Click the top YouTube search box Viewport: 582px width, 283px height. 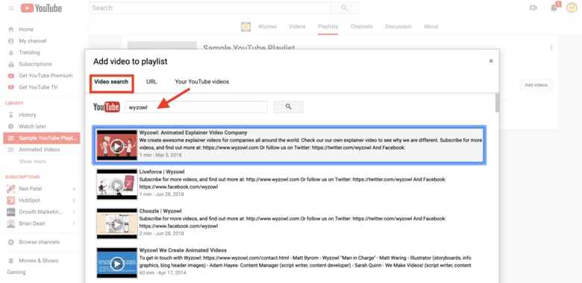pyautogui.click(x=210, y=7)
